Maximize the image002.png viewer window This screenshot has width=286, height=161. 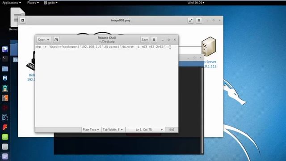click(x=214, y=21)
